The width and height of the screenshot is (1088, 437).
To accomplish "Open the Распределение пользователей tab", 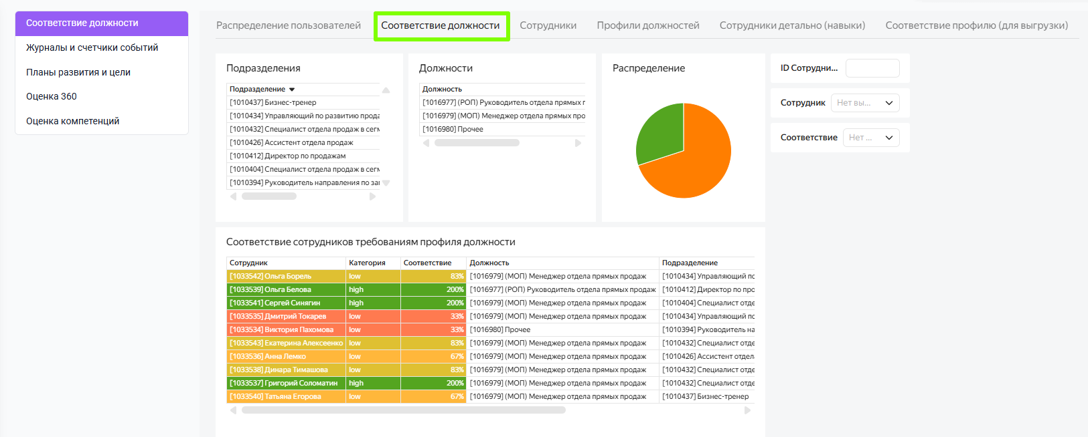I will click(x=289, y=25).
